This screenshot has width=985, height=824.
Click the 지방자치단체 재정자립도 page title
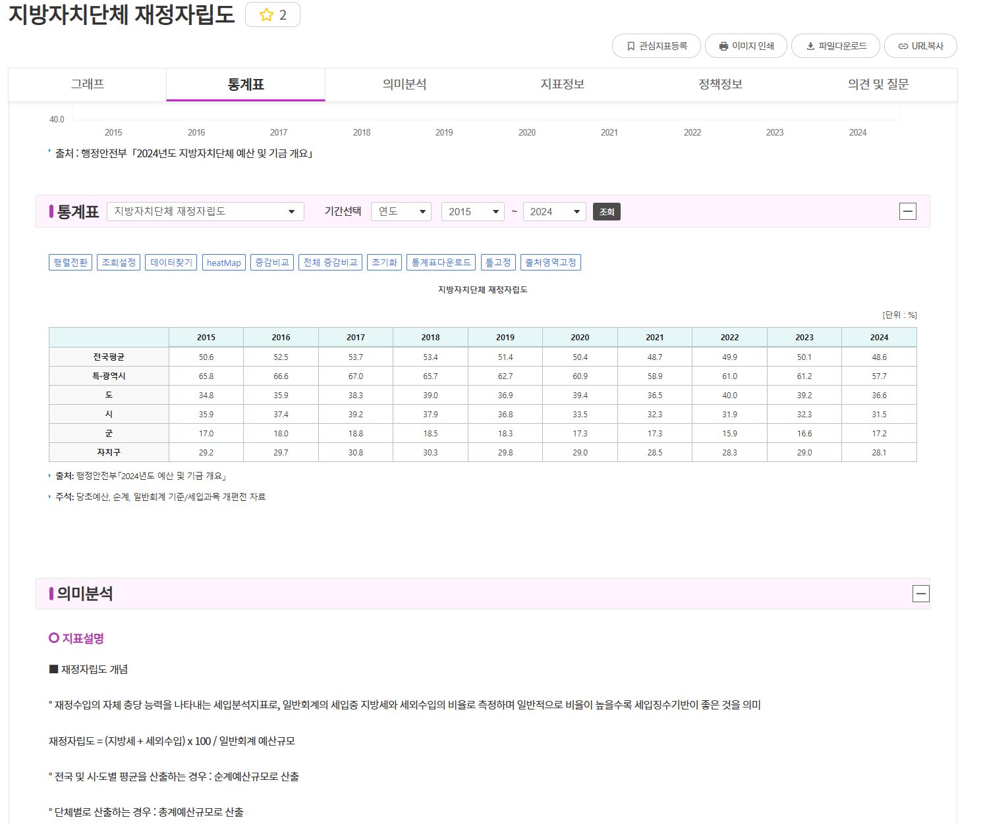pyautogui.click(x=121, y=14)
